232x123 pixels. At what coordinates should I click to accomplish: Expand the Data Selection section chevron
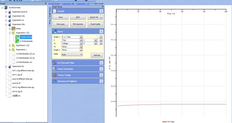click(101, 69)
